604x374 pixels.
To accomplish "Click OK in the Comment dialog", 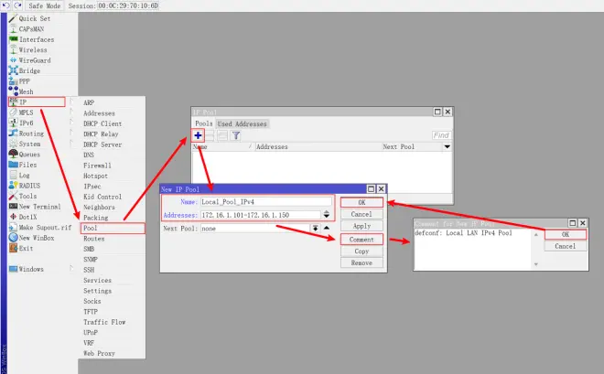I will [x=566, y=234].
